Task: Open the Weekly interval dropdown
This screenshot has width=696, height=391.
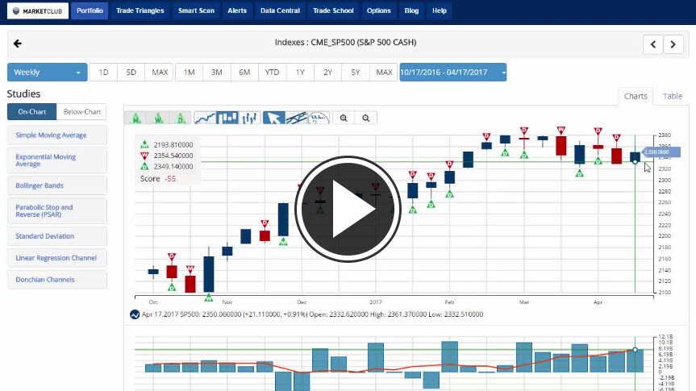Action: 47,73
